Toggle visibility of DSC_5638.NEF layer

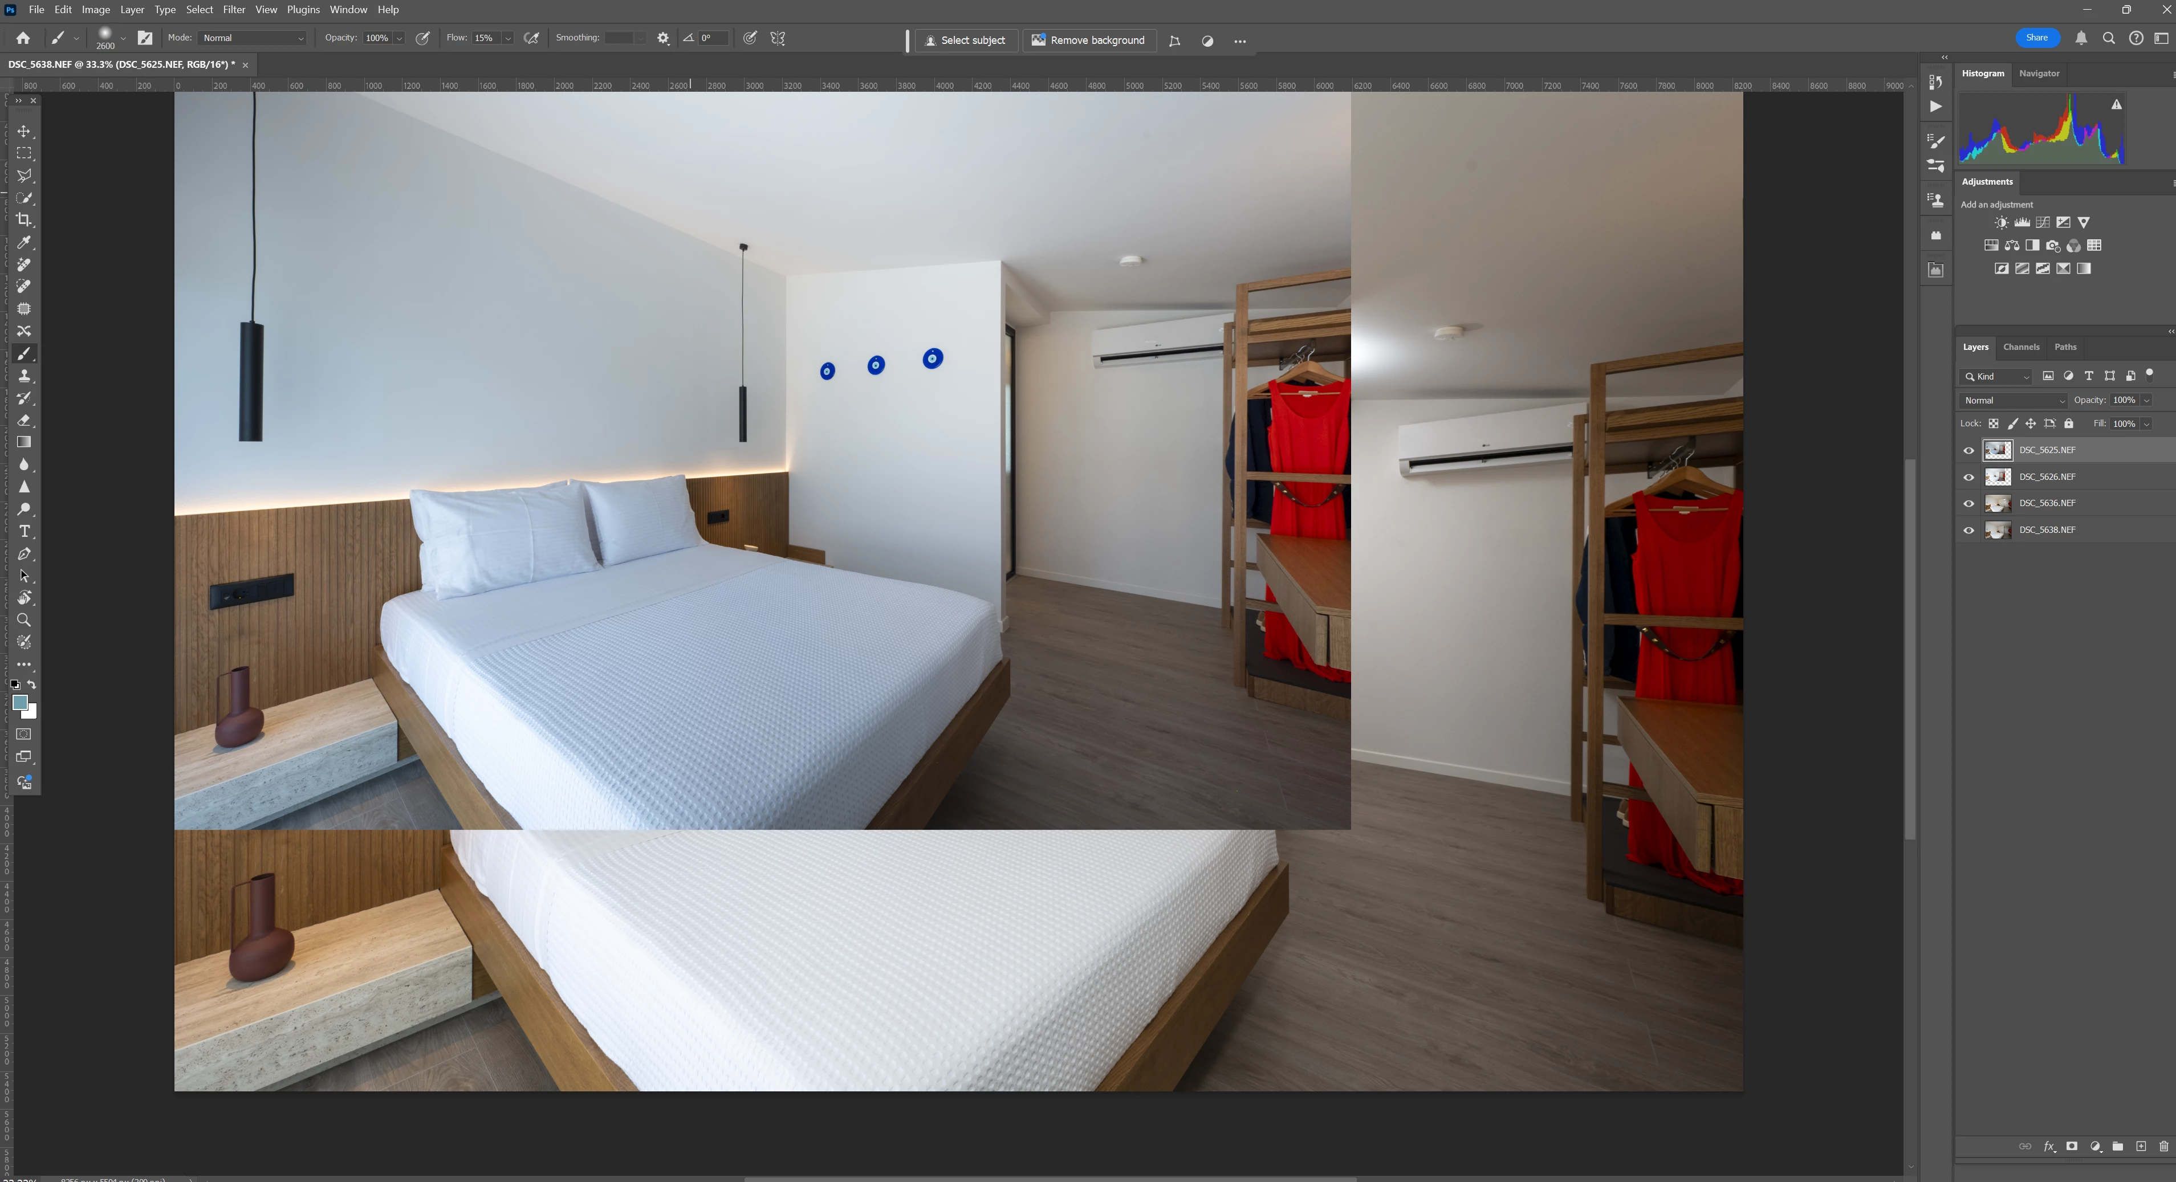tap(1969, 530)
